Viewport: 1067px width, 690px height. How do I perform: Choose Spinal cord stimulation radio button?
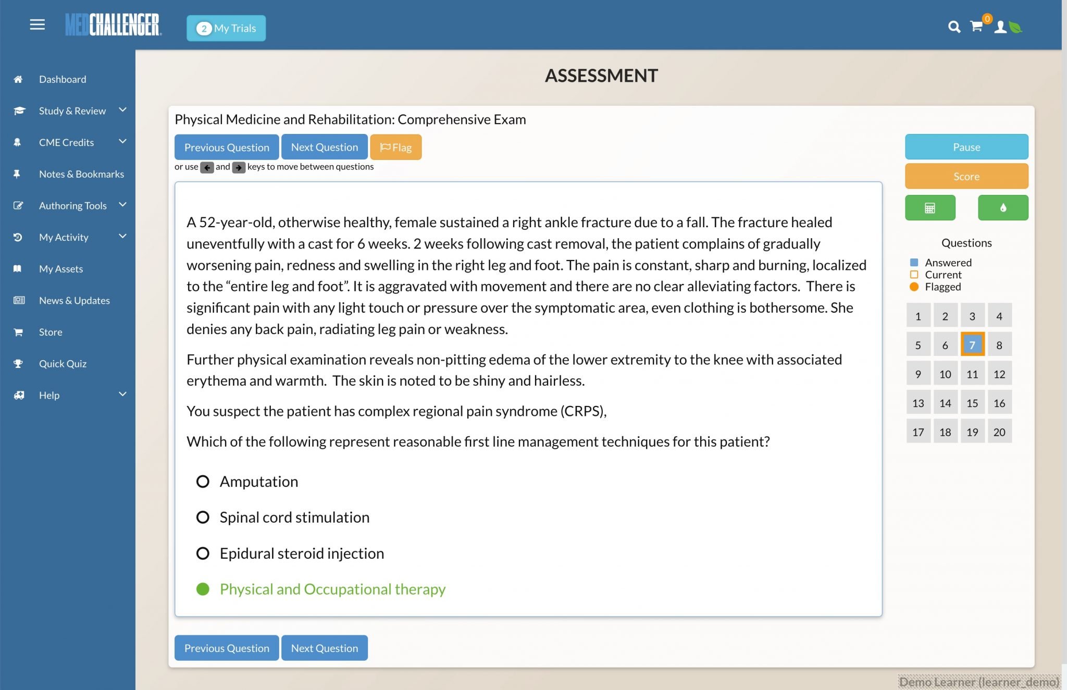pyautogui.click(x=203, y=517)
